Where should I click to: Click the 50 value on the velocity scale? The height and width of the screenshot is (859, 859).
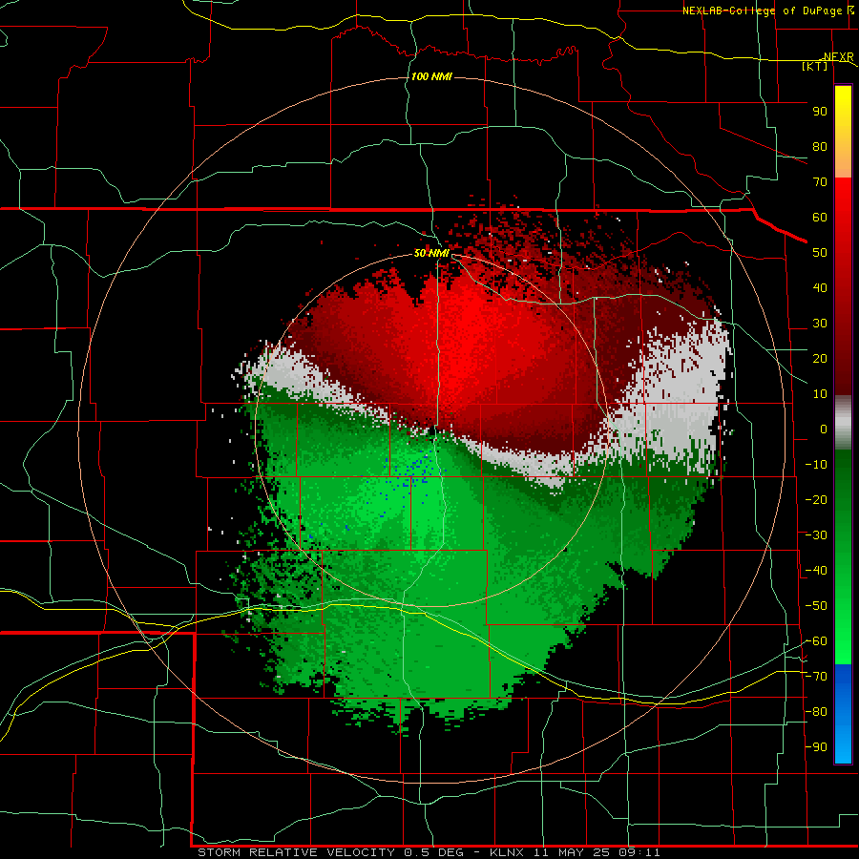tap(820, 253)
